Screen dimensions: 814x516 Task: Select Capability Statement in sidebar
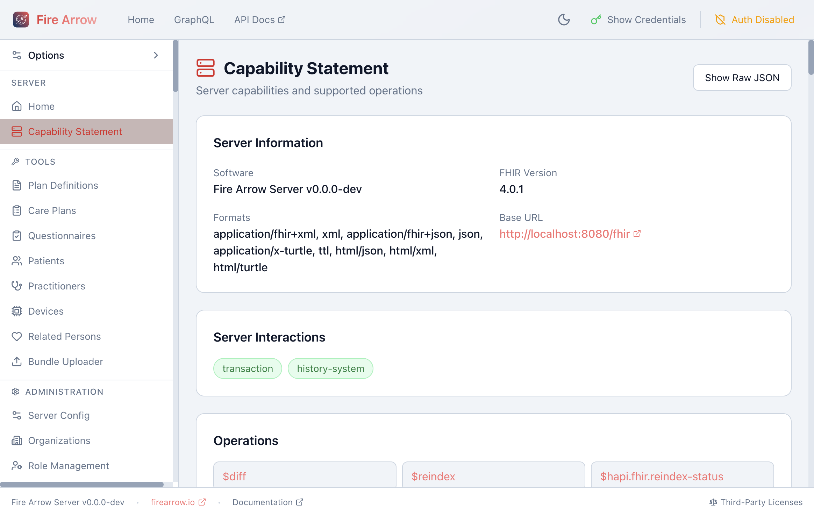pyautogui.click(x=75, y=131)
